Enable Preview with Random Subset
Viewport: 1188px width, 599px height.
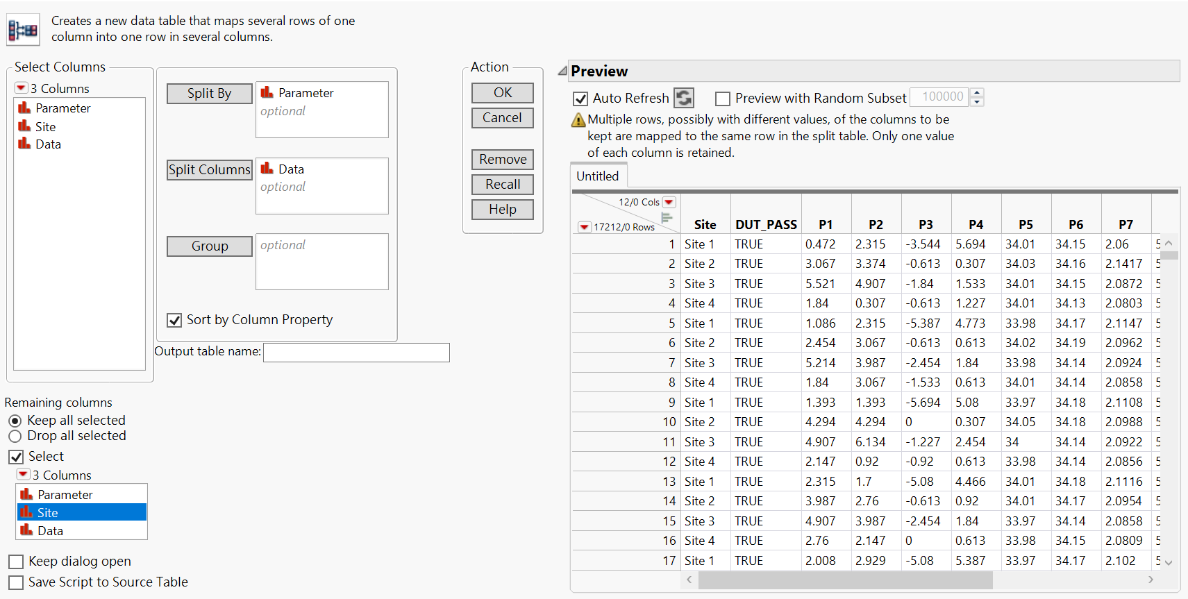click(x=723, y=99)
